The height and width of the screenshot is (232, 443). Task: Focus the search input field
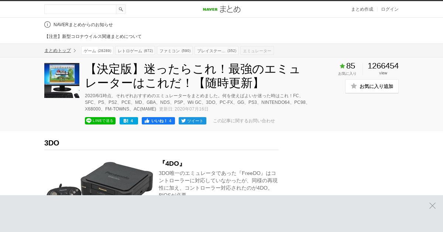click(80, 9)
